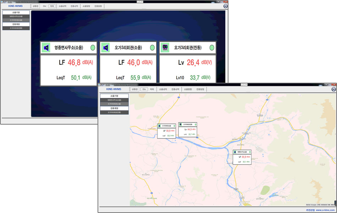This screenshot has width=337, height=213.
Task: Toggle green status light on 오가3리회관(진동) card
Action: (212, 48)
